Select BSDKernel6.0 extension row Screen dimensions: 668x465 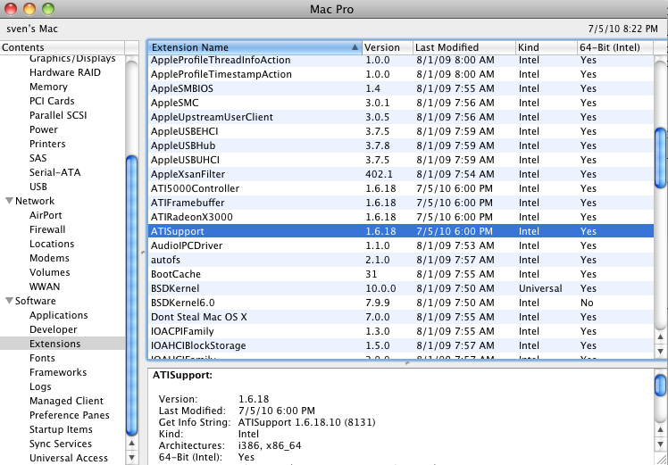coord(401,303)
